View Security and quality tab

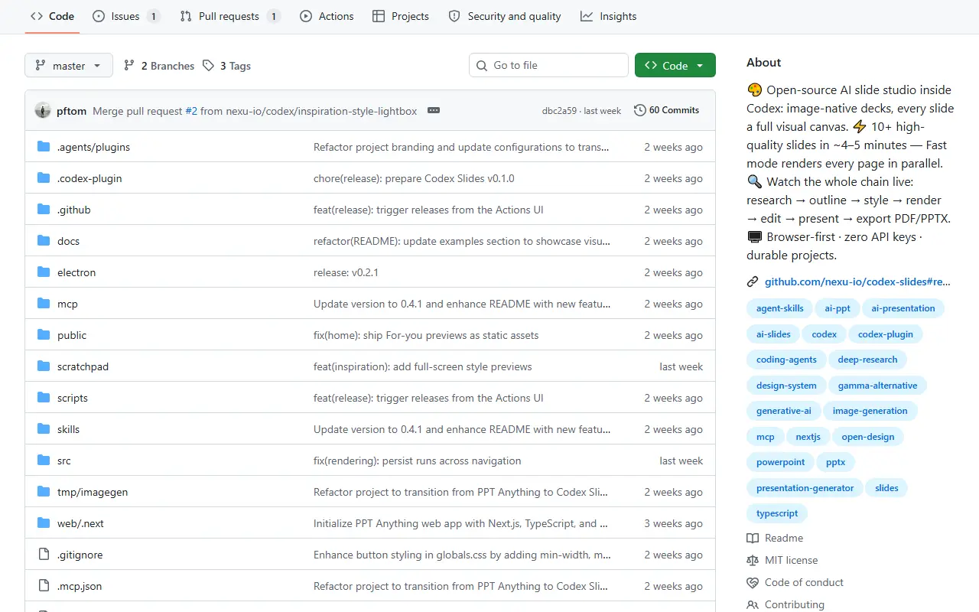pyautogui.click(x=505, y=16)
